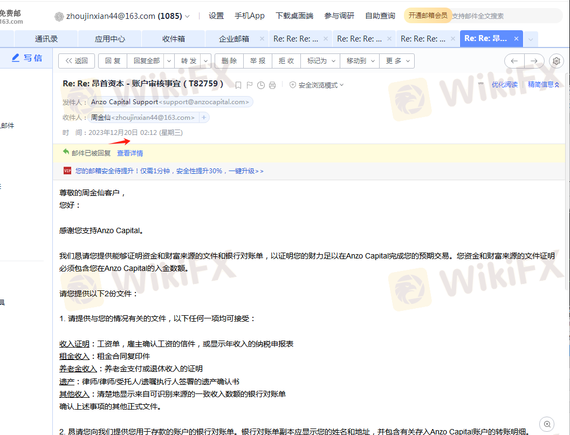Click the underlined 遗产 text
Image resolution: width=570 pixels, height=435 pixels.
pos(67,382)
